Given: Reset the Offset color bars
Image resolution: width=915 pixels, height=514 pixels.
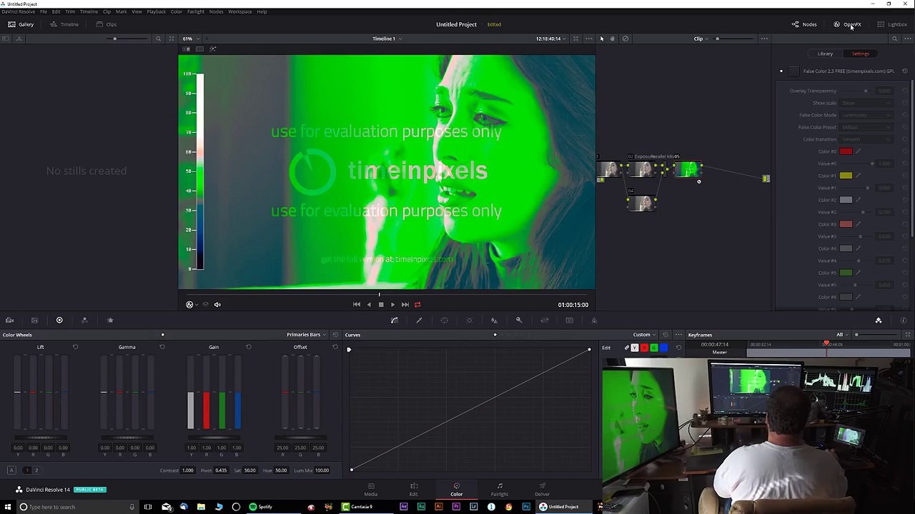Looking at the screenshot, I should coord(335,347).
